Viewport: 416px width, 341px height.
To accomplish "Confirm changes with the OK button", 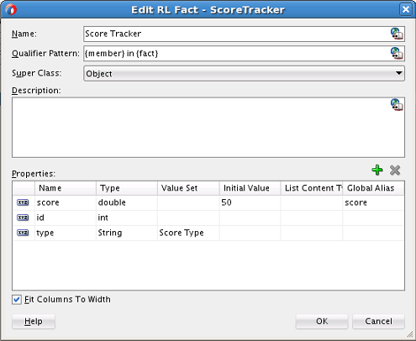I will pos(322,322).
